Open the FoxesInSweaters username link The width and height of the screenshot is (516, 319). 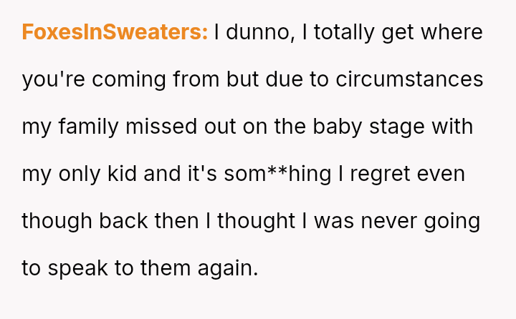pos(115,32)
